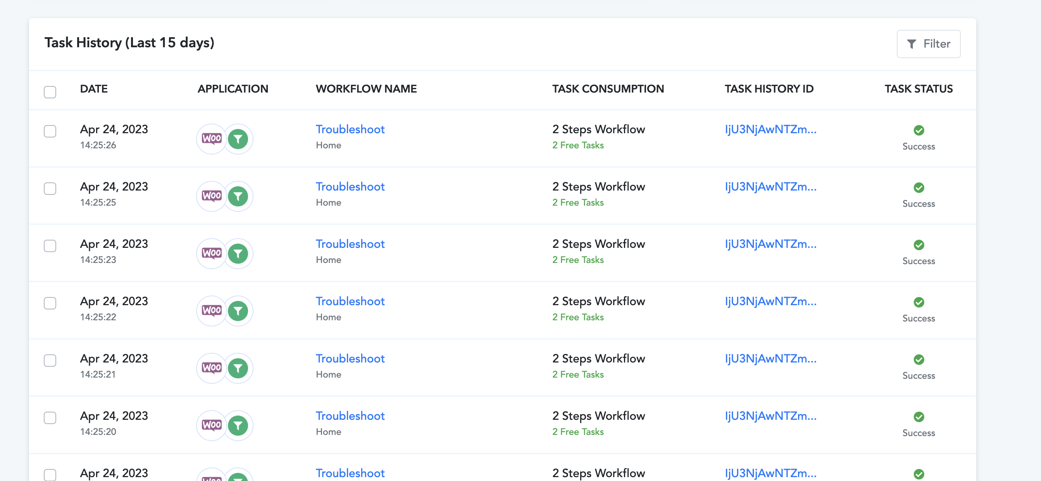Tick the checkbox for the 14:25:22 row
This screenshot has width=1041, height=481.
tap(50, 303)
